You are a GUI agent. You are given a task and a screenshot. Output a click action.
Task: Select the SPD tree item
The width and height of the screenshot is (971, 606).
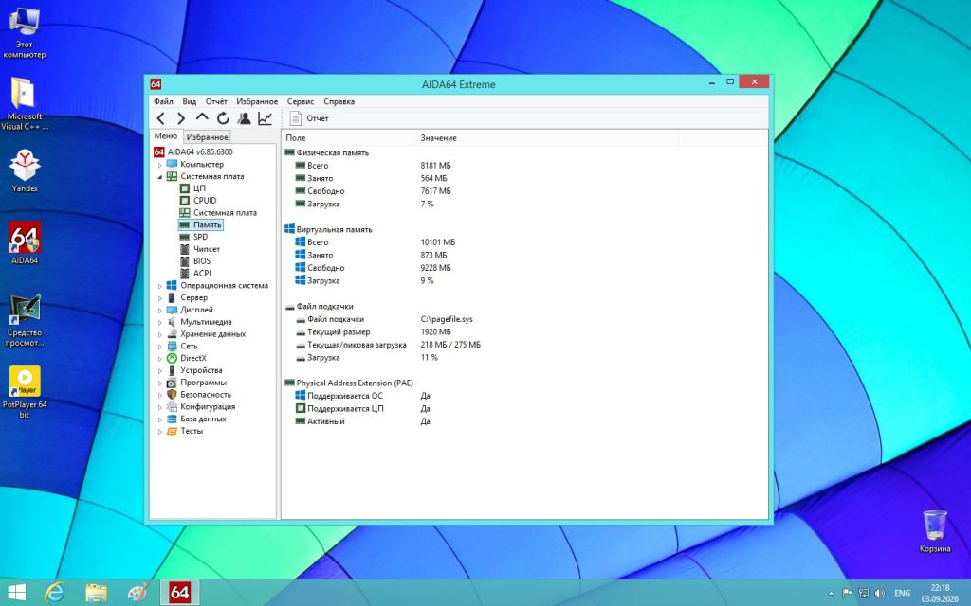click(200, 237)
